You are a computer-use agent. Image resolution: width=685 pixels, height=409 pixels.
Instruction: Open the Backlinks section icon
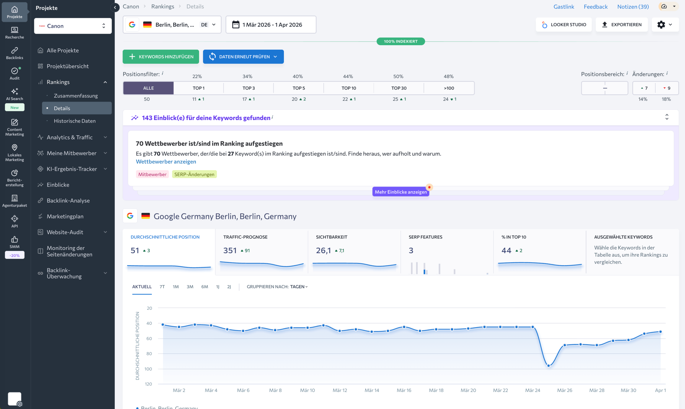pyautogui.click(x=14, y=52)
